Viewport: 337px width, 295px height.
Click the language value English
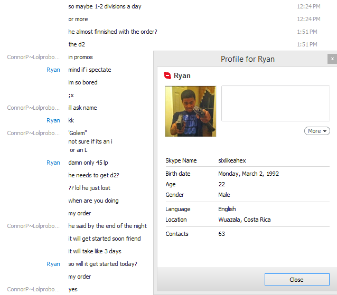click(227, 209)
